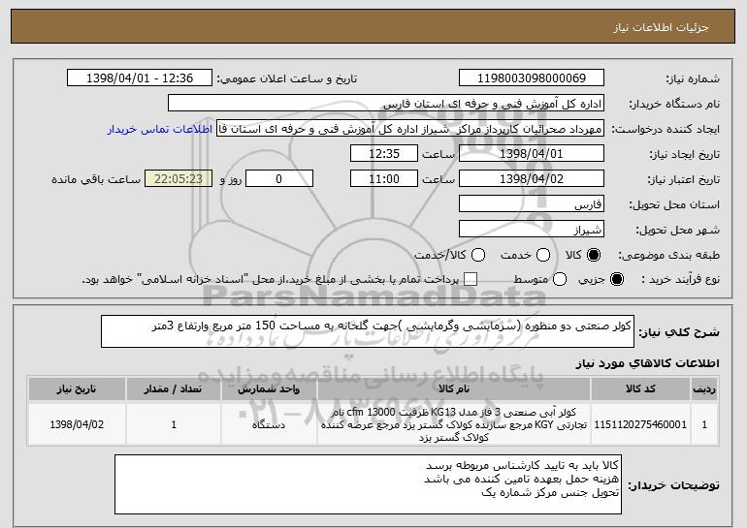
Task: Select the کالا/خدمت radio button
Action: click(478, 255)
